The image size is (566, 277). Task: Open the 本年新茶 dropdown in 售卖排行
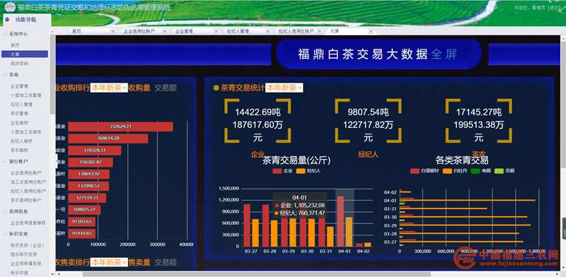(x=109, y=262)
